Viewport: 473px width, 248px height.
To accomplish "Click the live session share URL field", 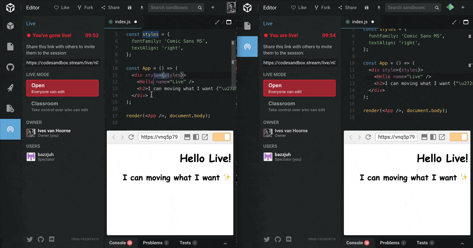I will click(x=62, y=63).
